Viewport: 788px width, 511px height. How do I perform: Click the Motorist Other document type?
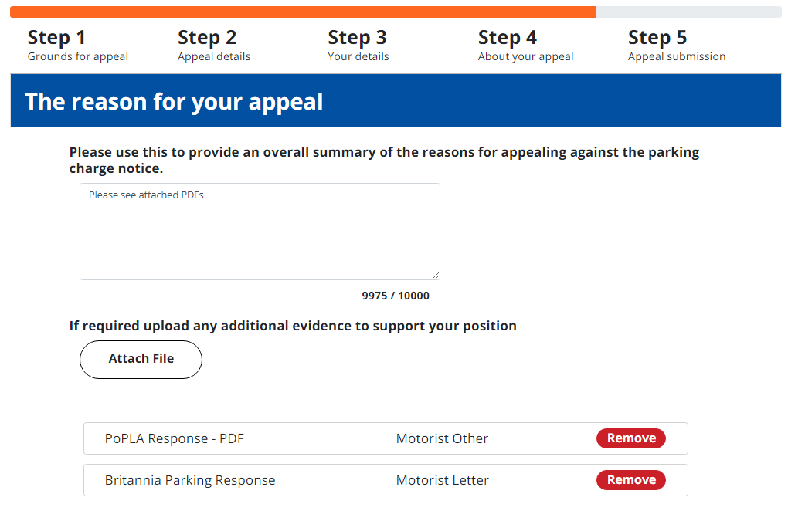442,438
